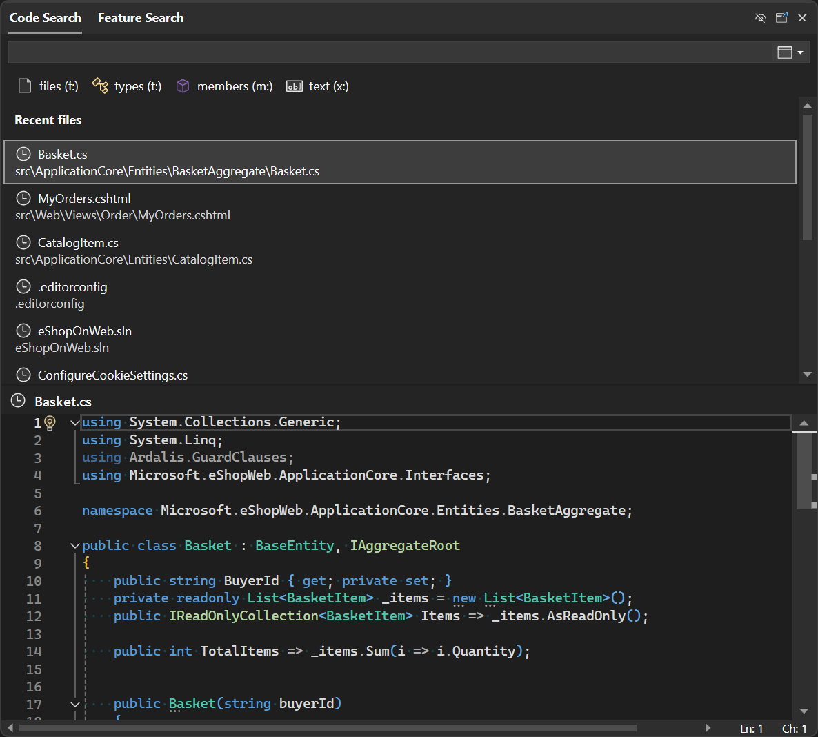The height and width of the screenshot is (737, 818).
Task: Open search results in a new window
Action: click(781, 17)
